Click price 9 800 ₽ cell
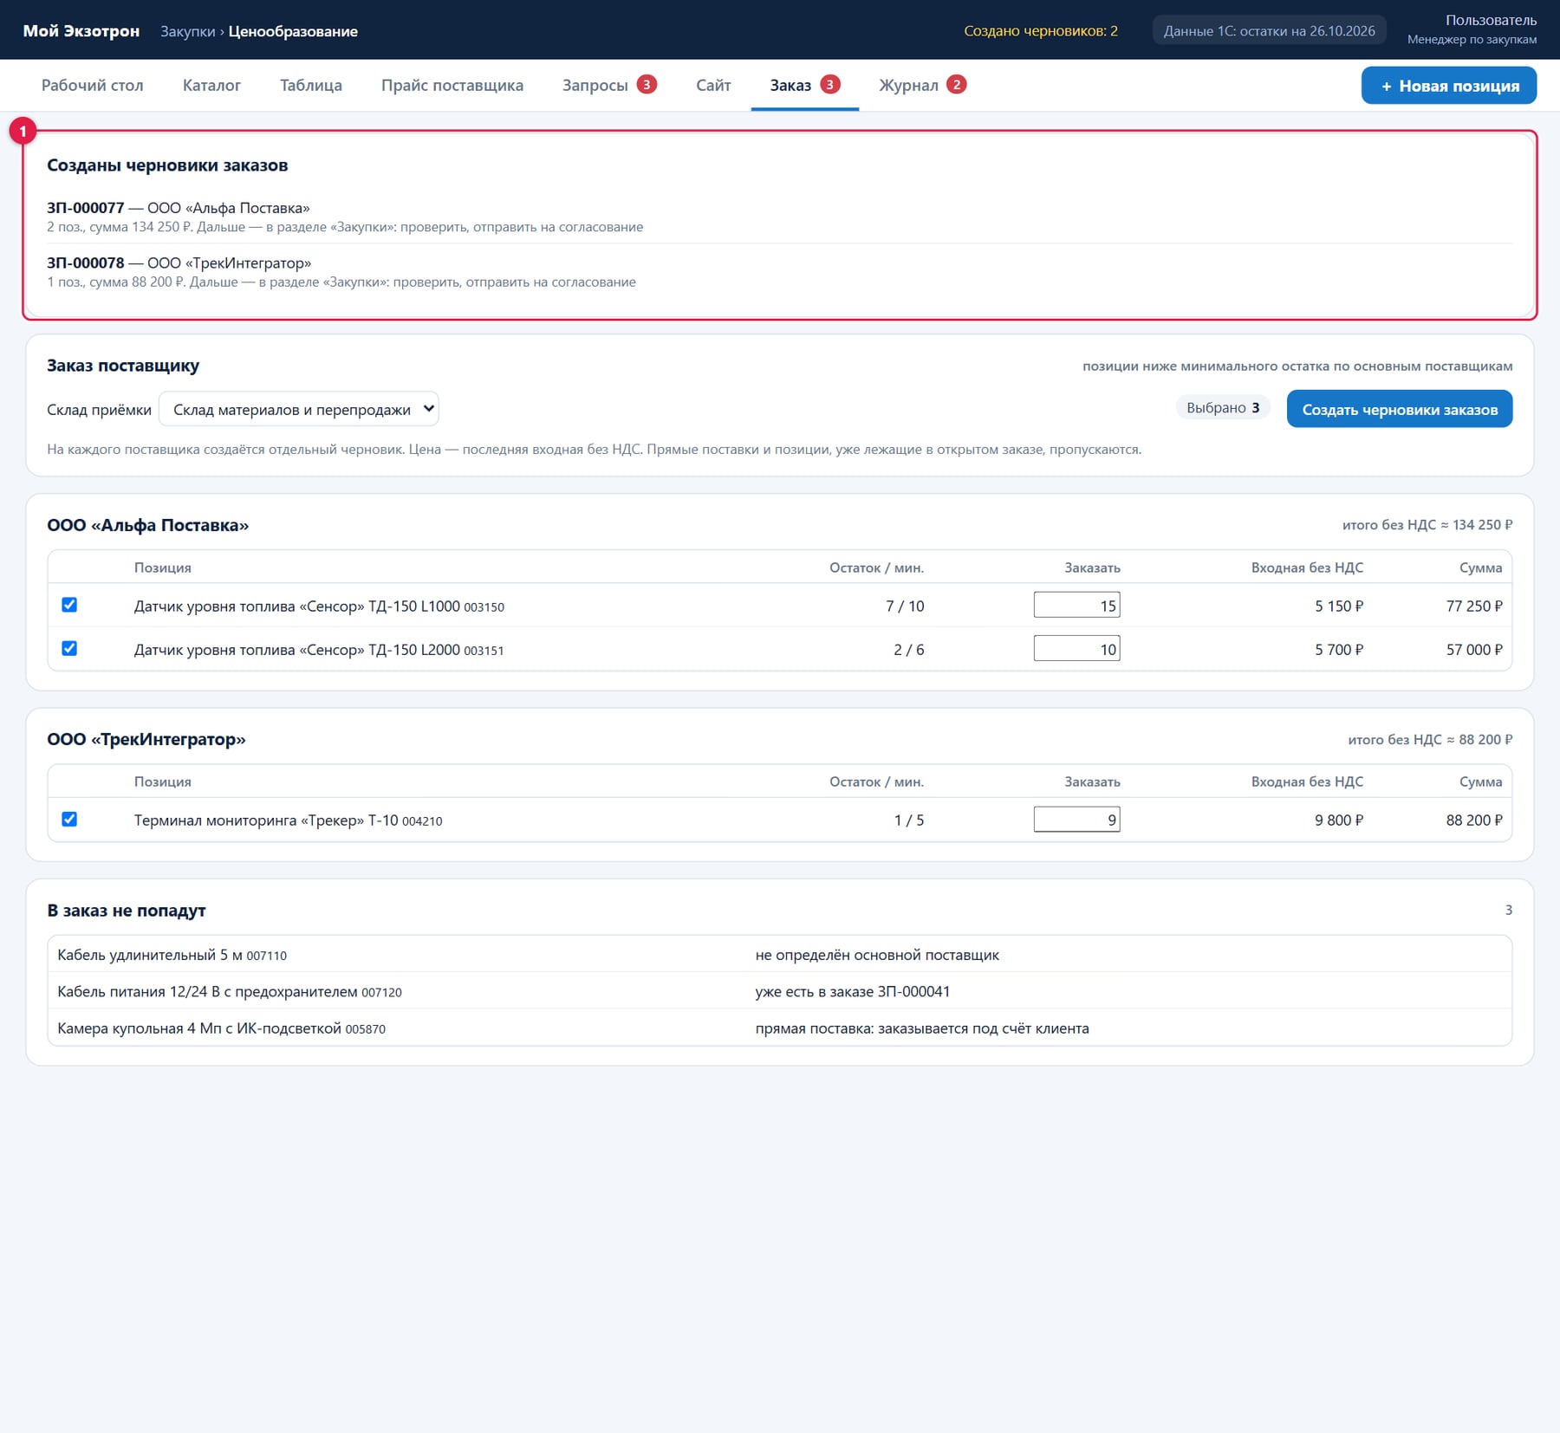 (x=1339, y=820)
